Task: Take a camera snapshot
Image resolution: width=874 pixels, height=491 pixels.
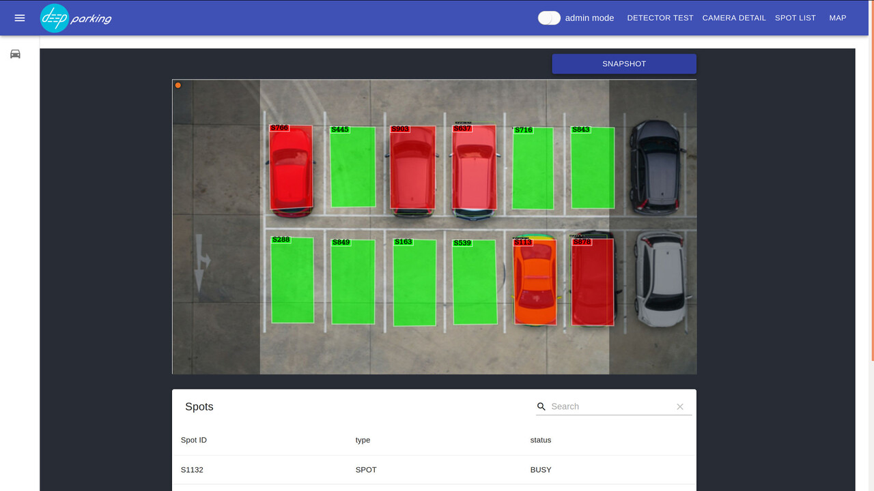Action: (624, 63)
